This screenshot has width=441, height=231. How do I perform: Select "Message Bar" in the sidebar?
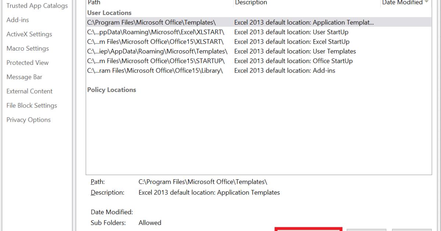24,77
